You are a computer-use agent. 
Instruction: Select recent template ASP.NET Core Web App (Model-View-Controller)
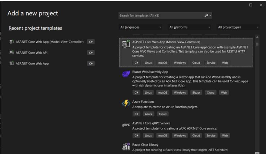50,42
